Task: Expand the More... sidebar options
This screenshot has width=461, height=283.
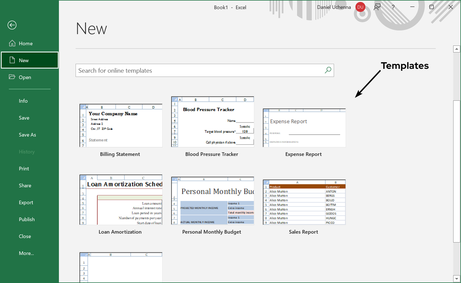Action: (26, 253)
